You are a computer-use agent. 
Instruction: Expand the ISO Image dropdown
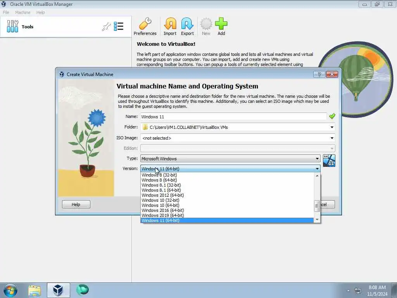(332, 138)
